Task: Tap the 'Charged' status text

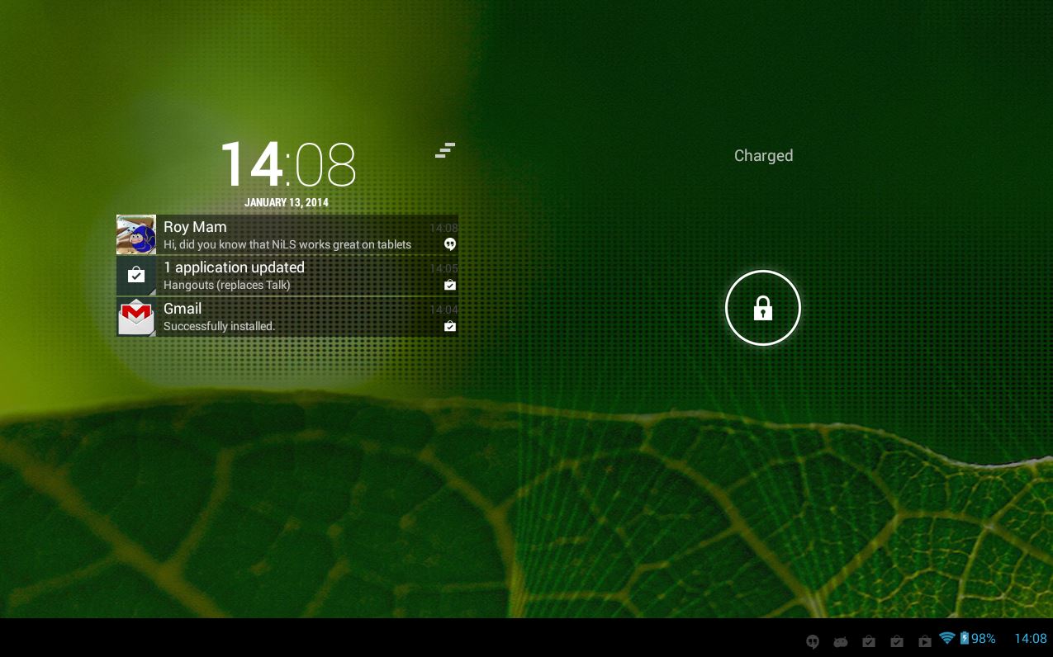Action: tap(763, 156)
